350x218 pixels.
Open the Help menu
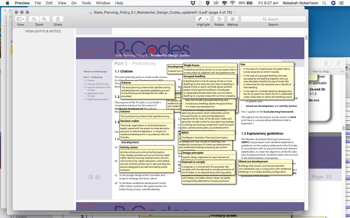click(x=119, y=3)
